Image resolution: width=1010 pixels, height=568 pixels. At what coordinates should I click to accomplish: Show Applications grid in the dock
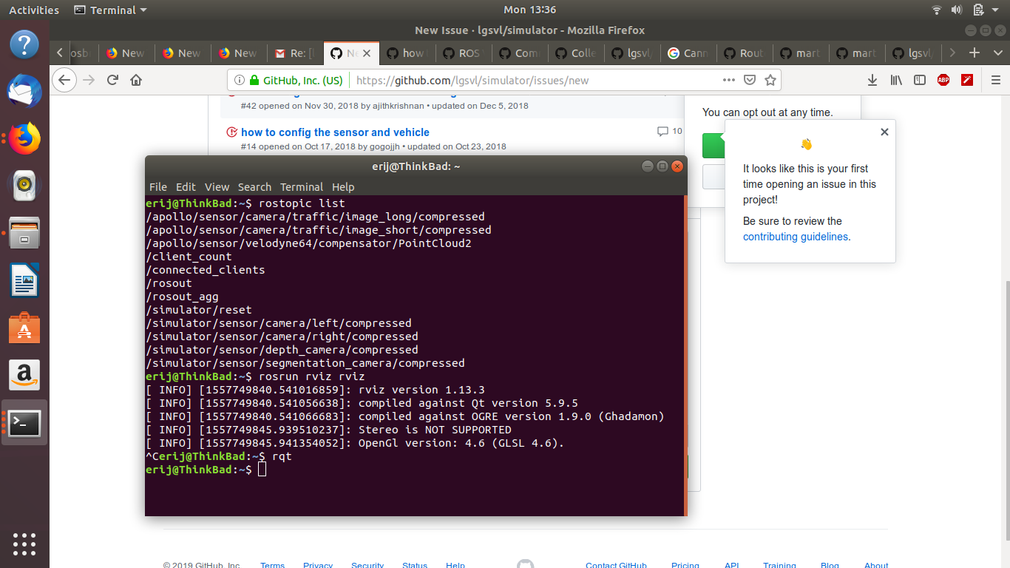click(x=24, y=544)
